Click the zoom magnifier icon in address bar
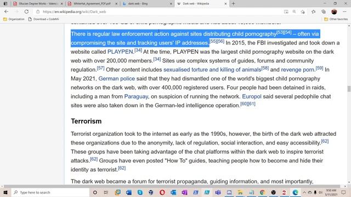Screen dimensions: 351x197 (x=294, y=11)
